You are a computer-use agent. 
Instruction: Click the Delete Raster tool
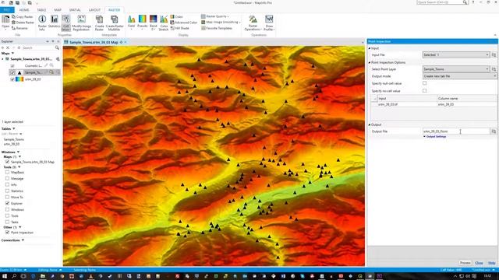coord(23,23)
